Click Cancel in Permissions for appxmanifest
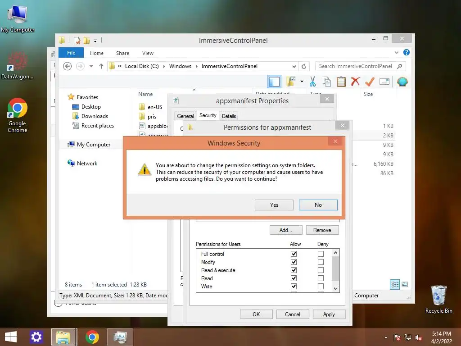Image resolution: width=461 pixels, height=346 pixels. (293, 314)
